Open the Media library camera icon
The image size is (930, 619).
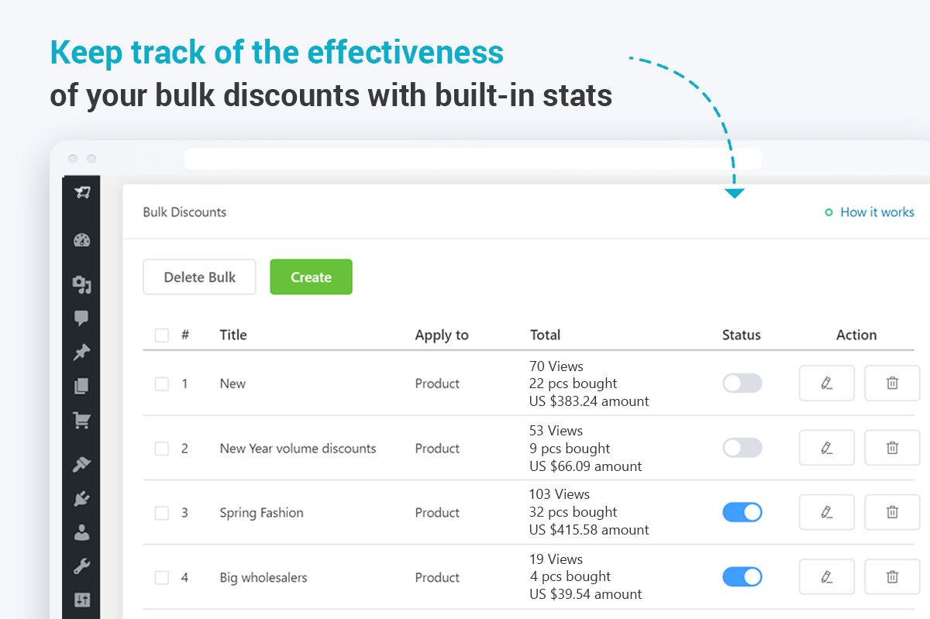click(x=82, y=285)
